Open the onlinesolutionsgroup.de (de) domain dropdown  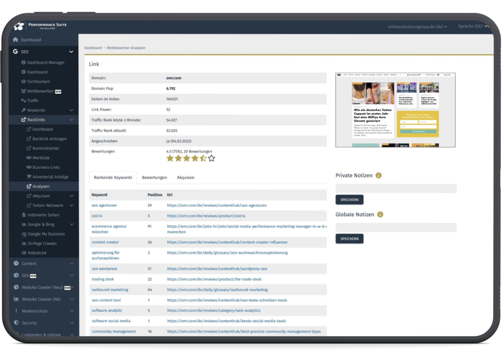pyautogui.click(x=417, y=27)
